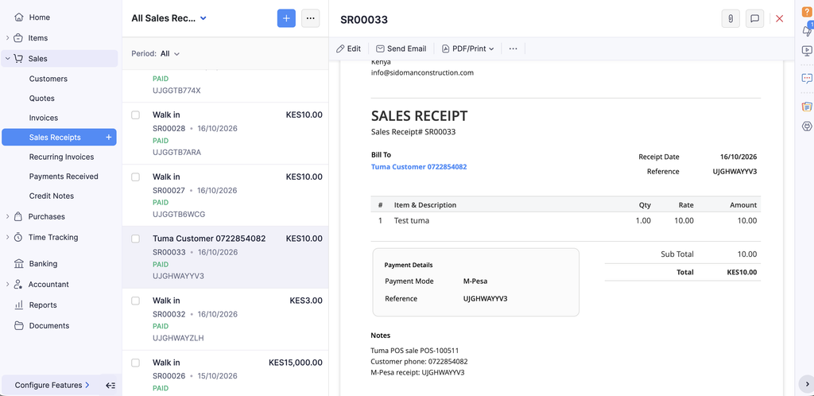Open hexagon settings icon in right rail
Viewport: 814px width, 396px height.
pyautogui.click(x=808, y=126)
